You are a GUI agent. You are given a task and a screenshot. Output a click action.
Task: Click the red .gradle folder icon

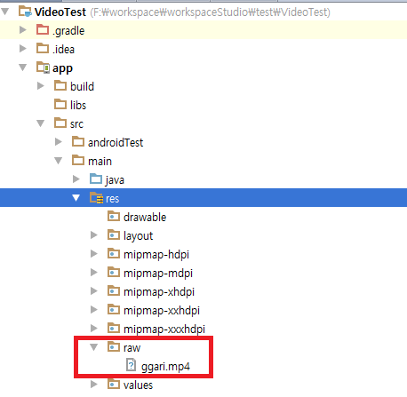pyautogui.click(x=43, y=29)
